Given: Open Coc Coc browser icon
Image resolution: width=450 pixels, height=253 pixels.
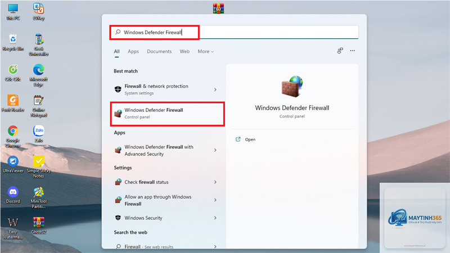Looking at the screenshot, I should click(13, 73).
